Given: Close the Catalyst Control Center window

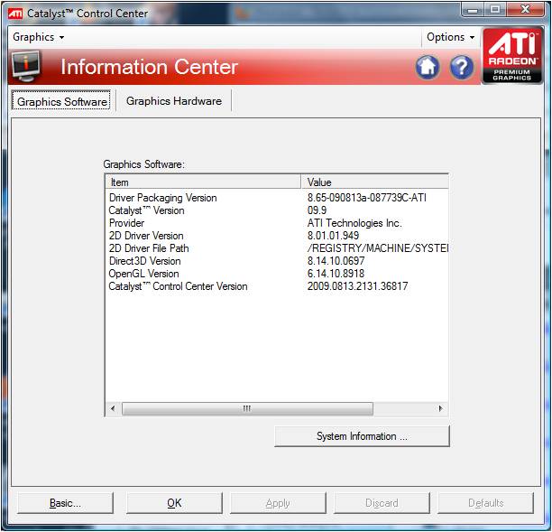Looking at the screenshot, I should pyautogui.click(x=525, y=9).
